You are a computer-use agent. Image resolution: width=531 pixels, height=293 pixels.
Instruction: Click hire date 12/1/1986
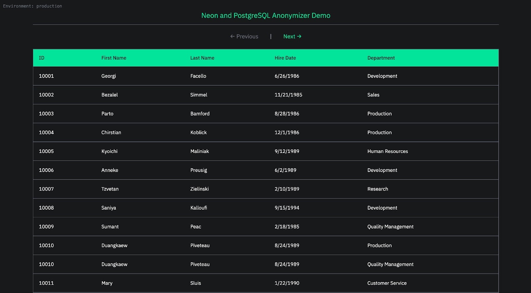click(287, 132)
